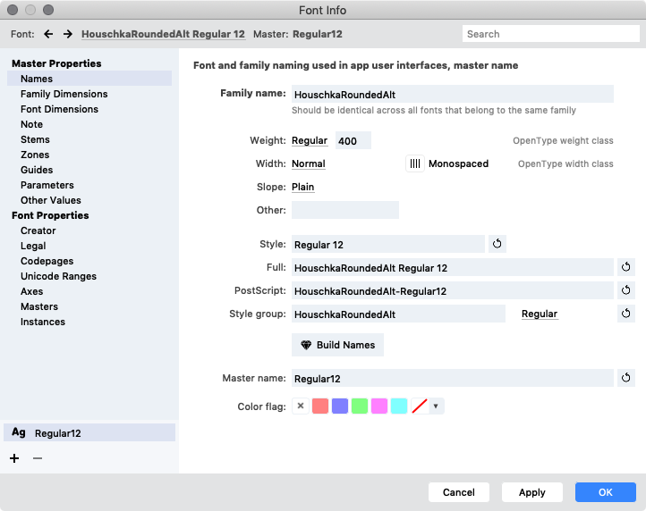Add a new master with plus

coord(14,458)
